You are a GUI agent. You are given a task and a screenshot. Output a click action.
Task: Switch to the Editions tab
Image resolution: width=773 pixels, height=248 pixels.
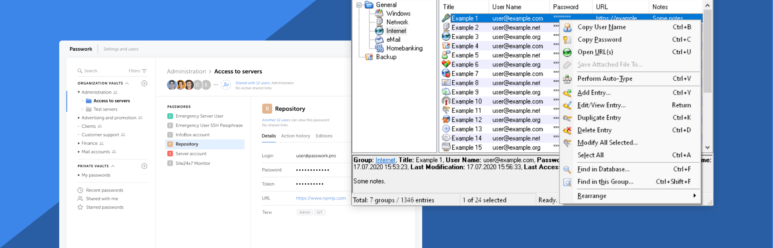pyautogui.click(x=324, y=136)
